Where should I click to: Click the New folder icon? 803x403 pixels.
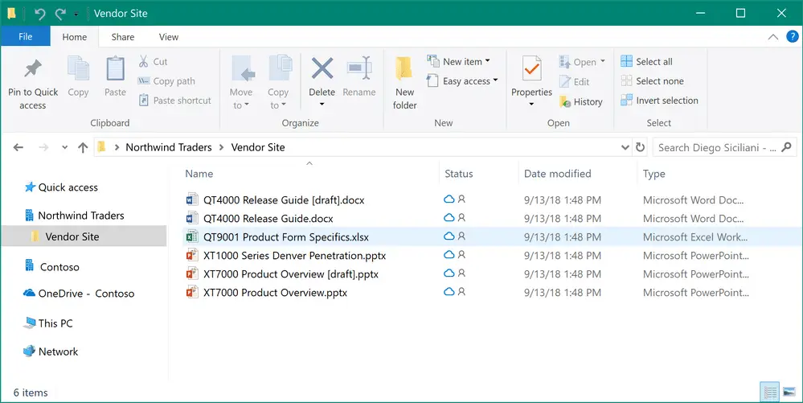click(x=404, y=68)
